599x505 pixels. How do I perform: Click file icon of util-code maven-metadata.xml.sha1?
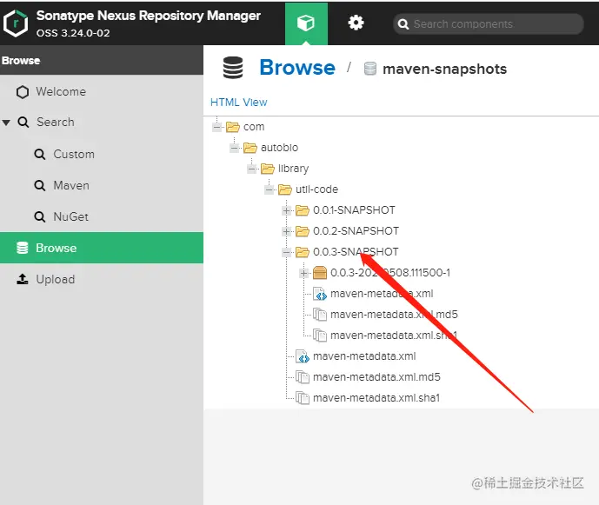coord(303,398)
